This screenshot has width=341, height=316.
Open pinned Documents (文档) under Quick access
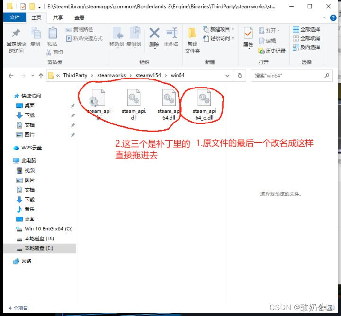click(x=25, y=125)
